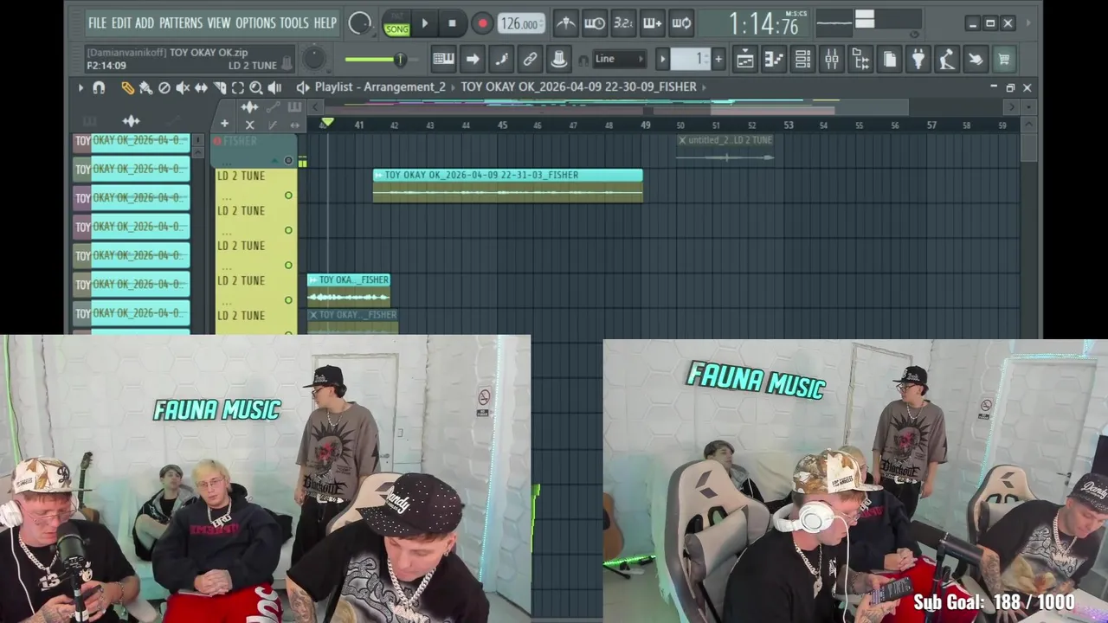1108x623 pixels.
Task: Choose the Select tool in playlist
Action: pos(238,87)
